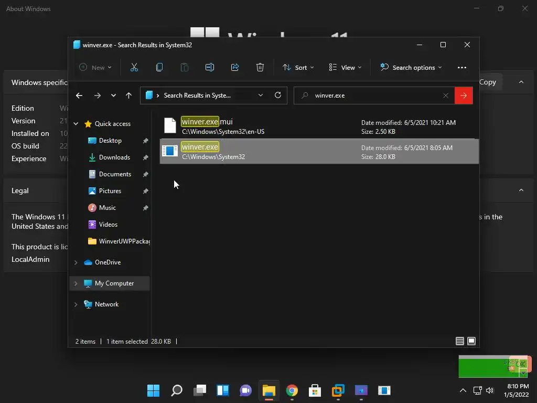Go forward with the forward arrow
Image resolution: width=537 pixels, height=403 pixels.
click(x=98, y=96)
